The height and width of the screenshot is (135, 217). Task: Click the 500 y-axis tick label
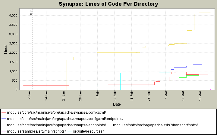pyautogui.click(x=15, y=81)
